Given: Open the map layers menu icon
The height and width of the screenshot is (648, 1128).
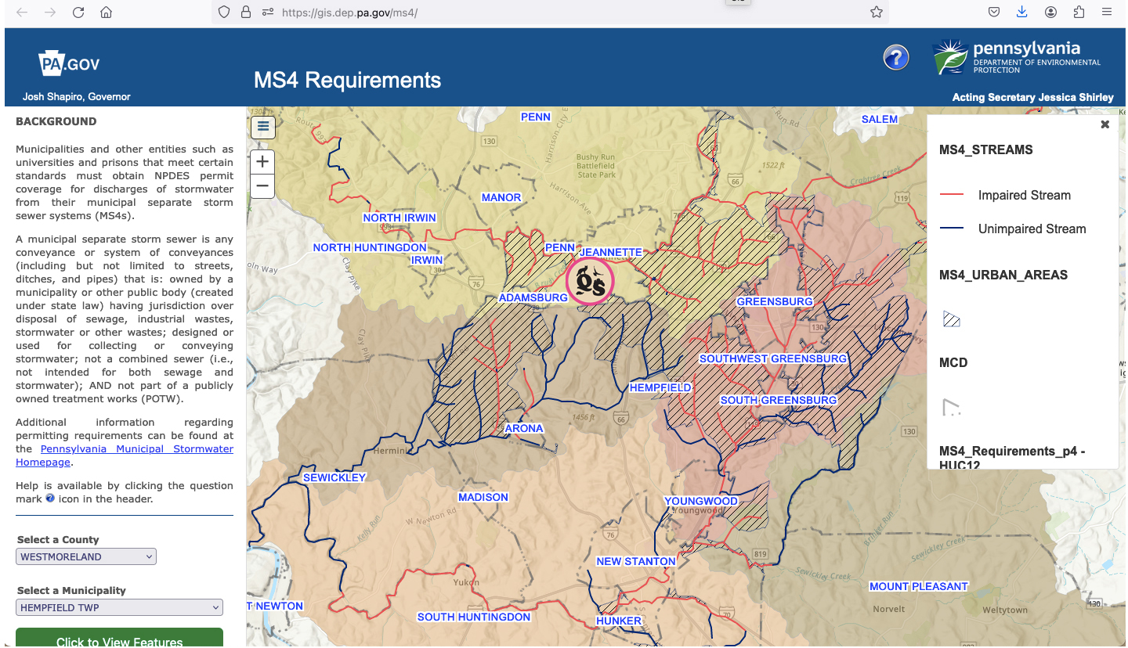Looking at the screenshot, I should pyautogui.click(x=262, y=126).
